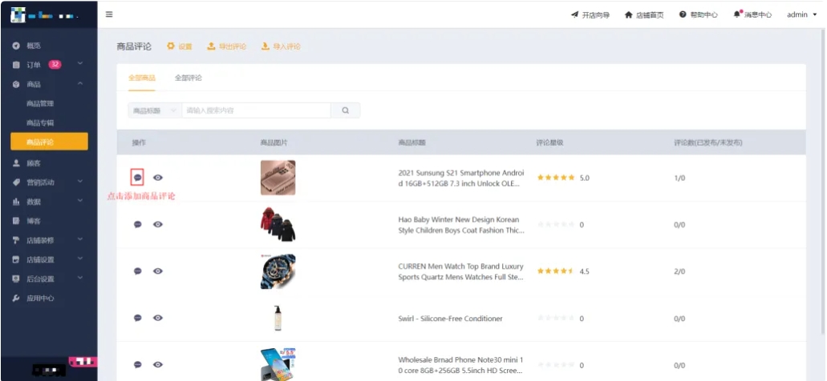This screenshot has width=827, height=381.
Task: Open the 商品标题 search field dropdown
Action: coord(154,110)
